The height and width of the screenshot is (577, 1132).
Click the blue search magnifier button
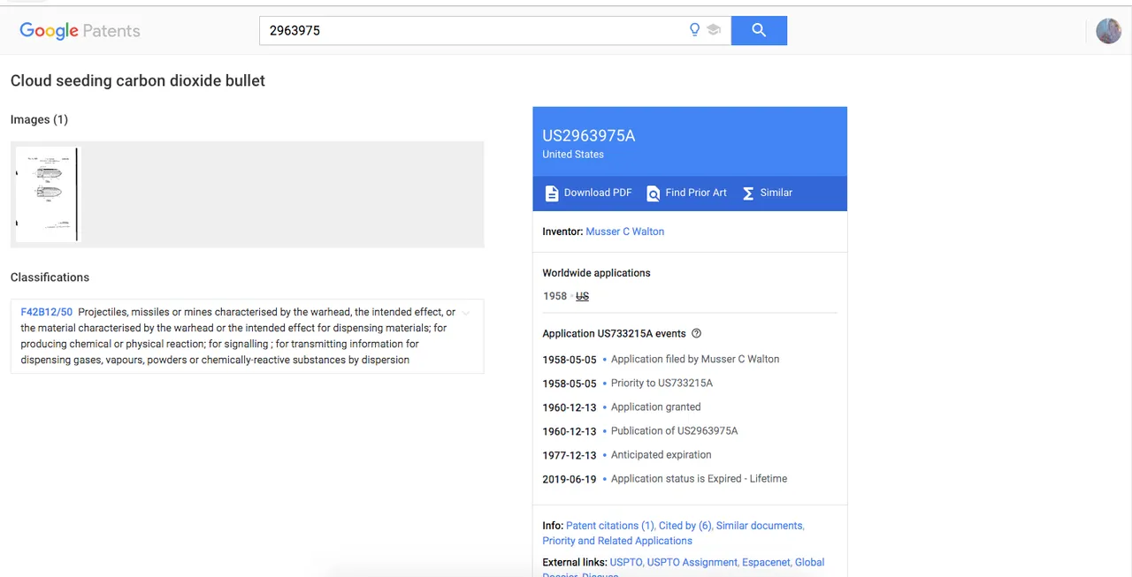click(x=759, y=30)
